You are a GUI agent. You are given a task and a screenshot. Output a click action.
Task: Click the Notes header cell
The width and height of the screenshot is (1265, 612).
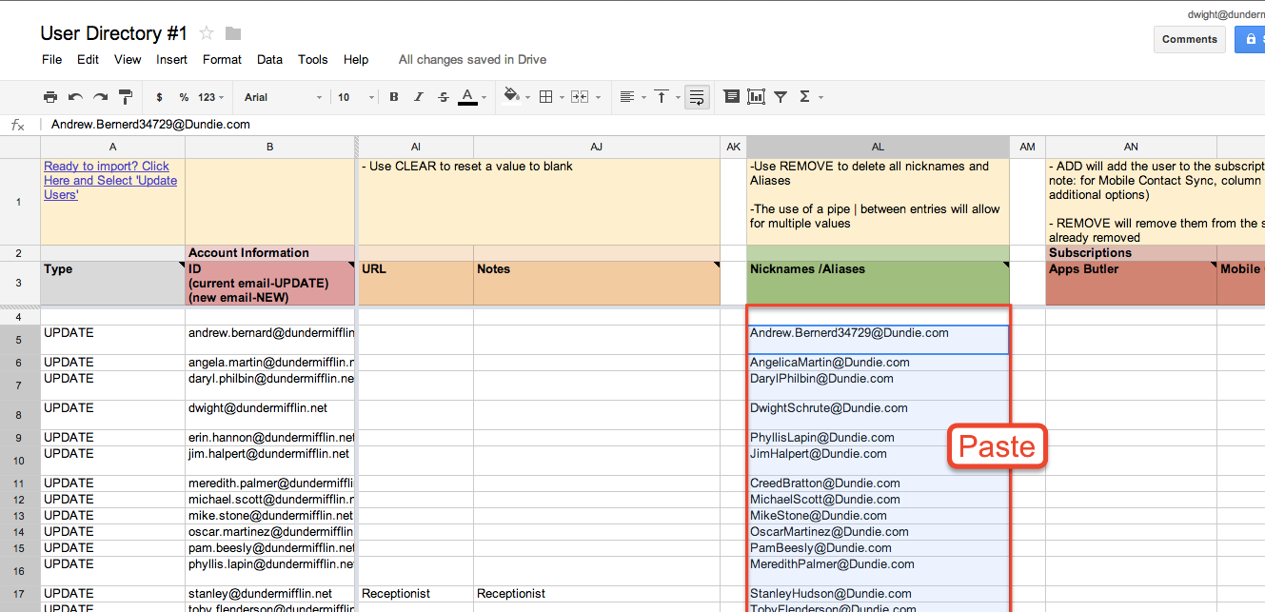point(597,283)
